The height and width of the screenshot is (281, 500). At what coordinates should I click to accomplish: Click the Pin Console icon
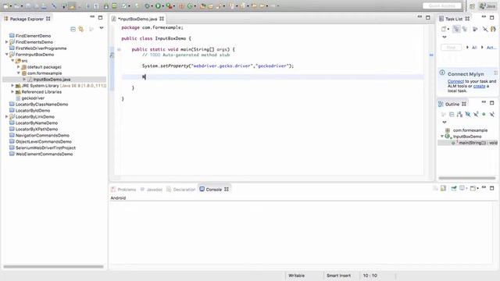pyautogui.click(x=454, y=188)
